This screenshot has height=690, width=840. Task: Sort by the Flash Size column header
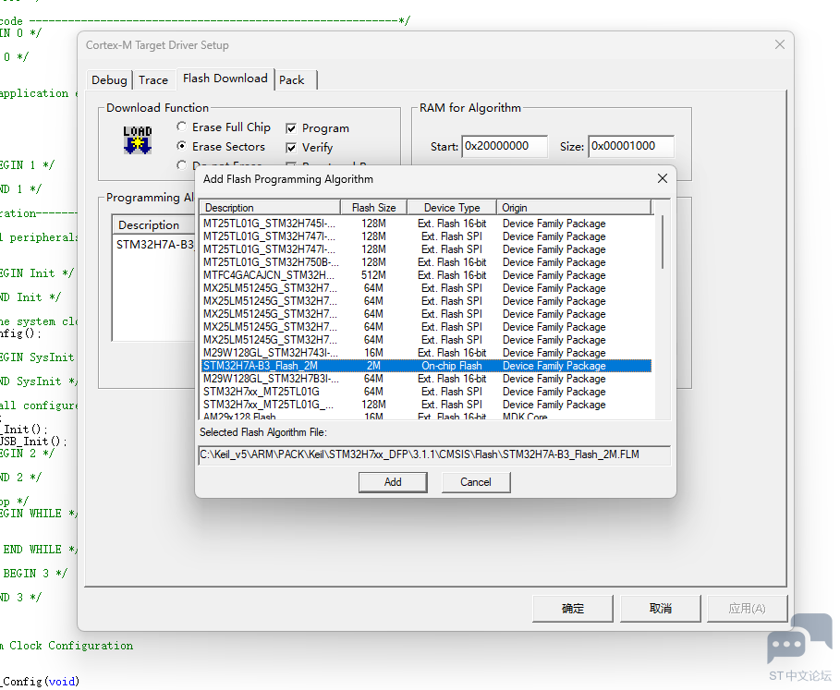point(373,207)
